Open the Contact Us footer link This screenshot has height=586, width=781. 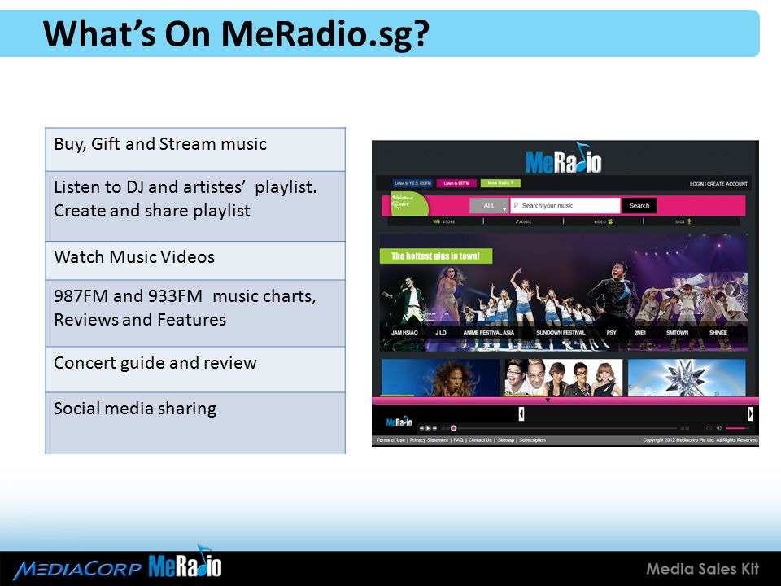tap(480, 440)
